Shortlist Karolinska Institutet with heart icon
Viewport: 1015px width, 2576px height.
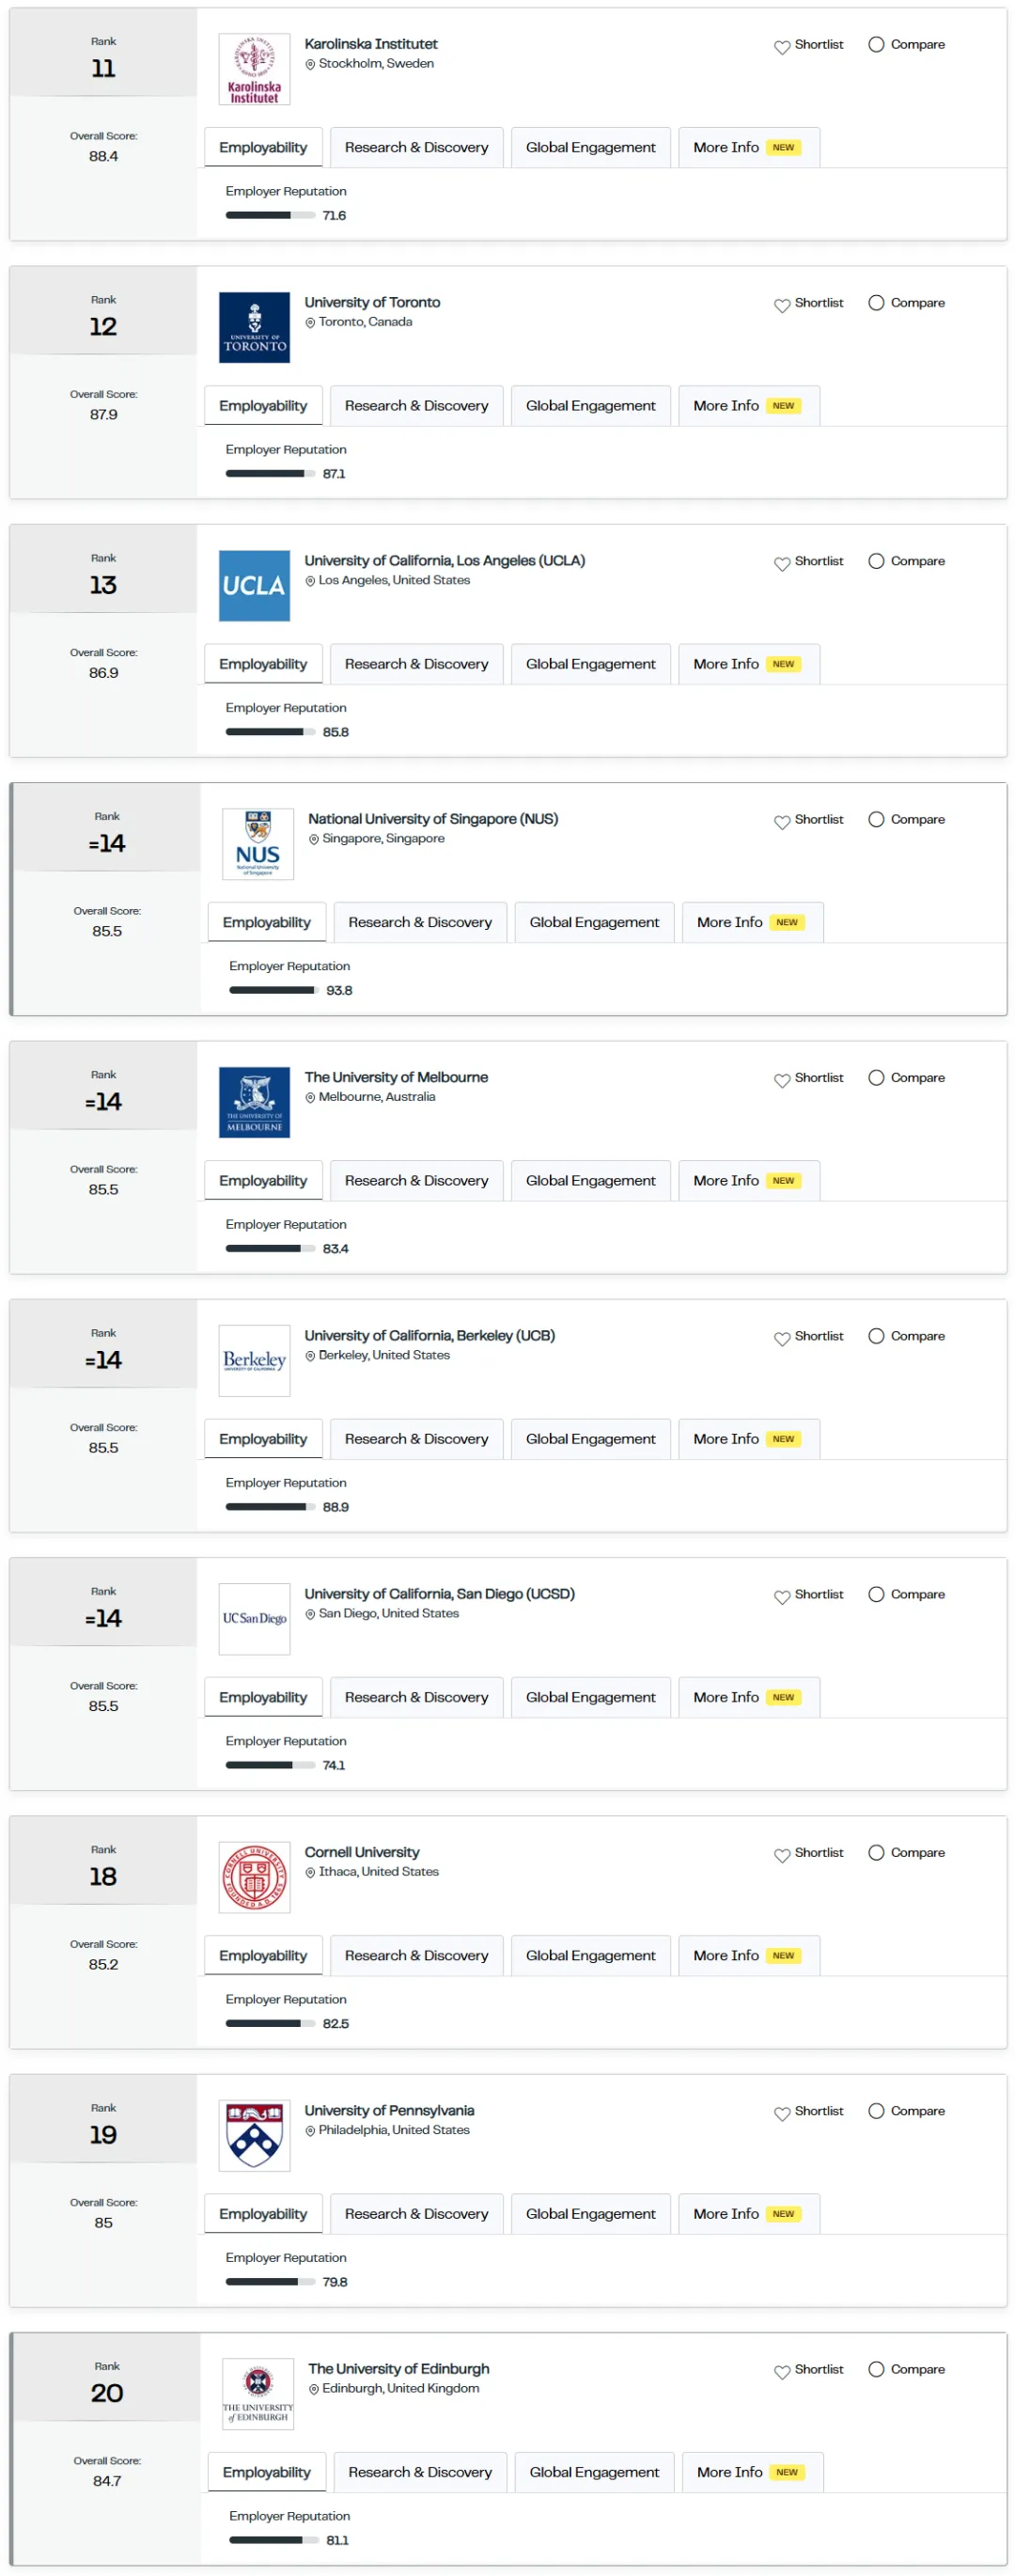[781, 46]
